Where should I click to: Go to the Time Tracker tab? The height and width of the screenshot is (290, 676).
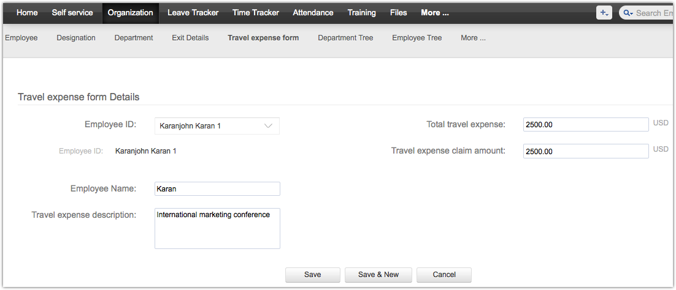pos(255,13)
